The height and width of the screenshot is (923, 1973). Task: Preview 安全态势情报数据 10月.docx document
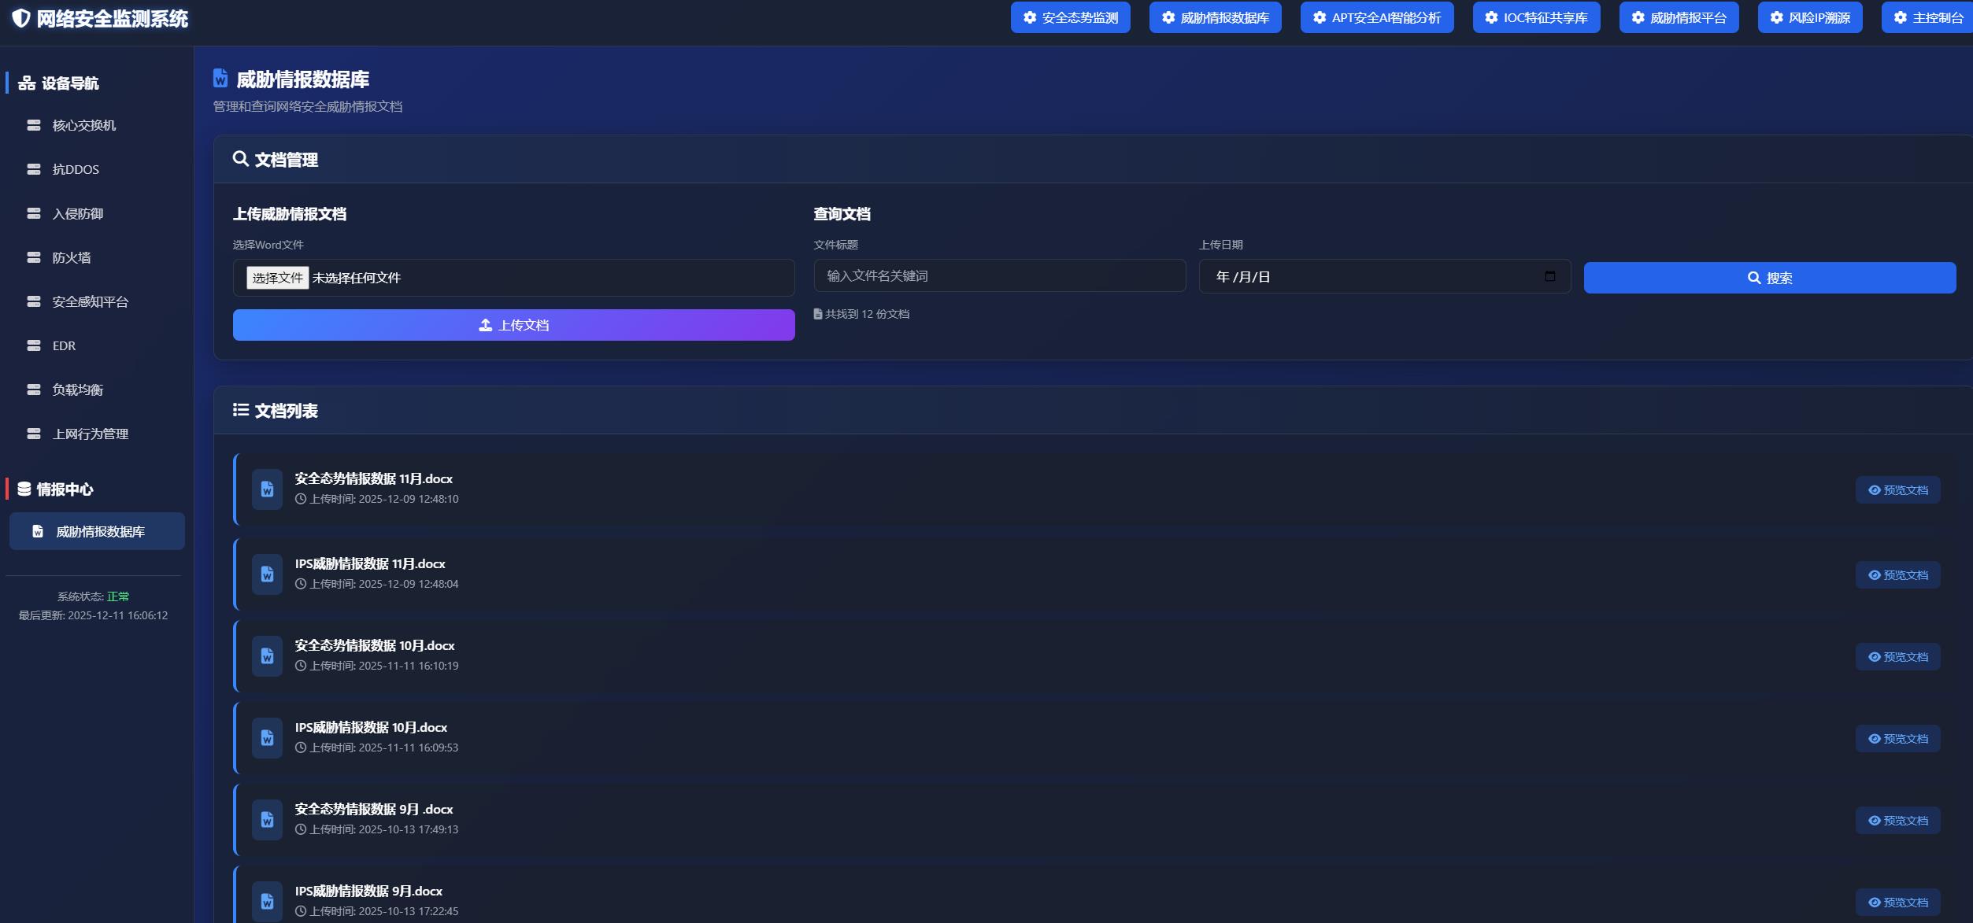(1897, 657)
